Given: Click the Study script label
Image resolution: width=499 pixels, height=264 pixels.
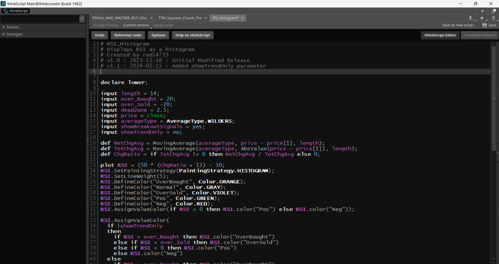Looking at the screenshot, I should click(x=163, y=25).
